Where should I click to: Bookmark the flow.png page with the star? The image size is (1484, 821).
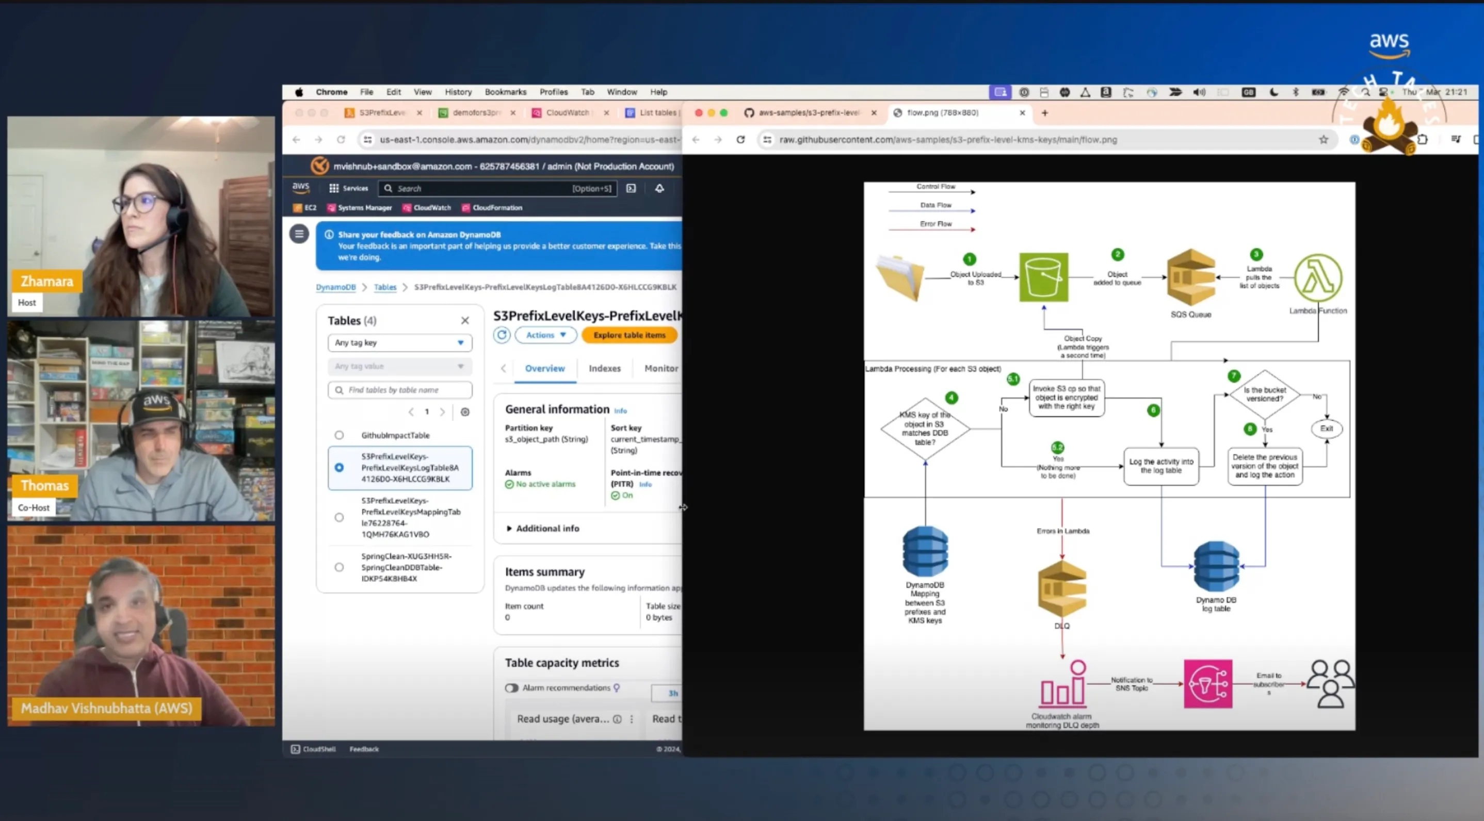(x=1324, y=140)
